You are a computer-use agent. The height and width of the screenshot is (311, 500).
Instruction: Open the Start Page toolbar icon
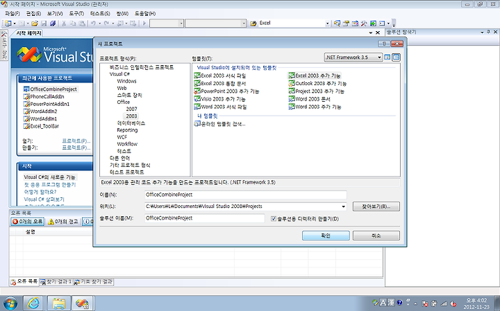373,24
